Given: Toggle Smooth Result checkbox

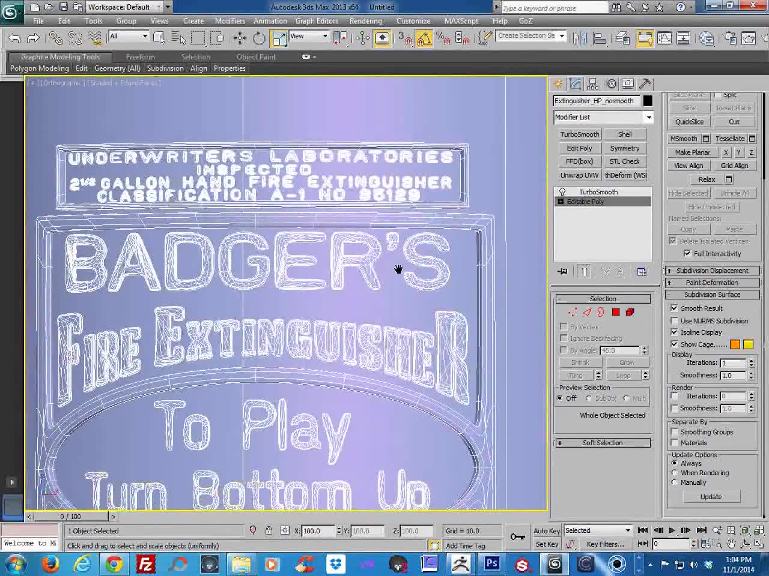Looking at the screenshot, I should pyautogui.click(x=674, y=308).
